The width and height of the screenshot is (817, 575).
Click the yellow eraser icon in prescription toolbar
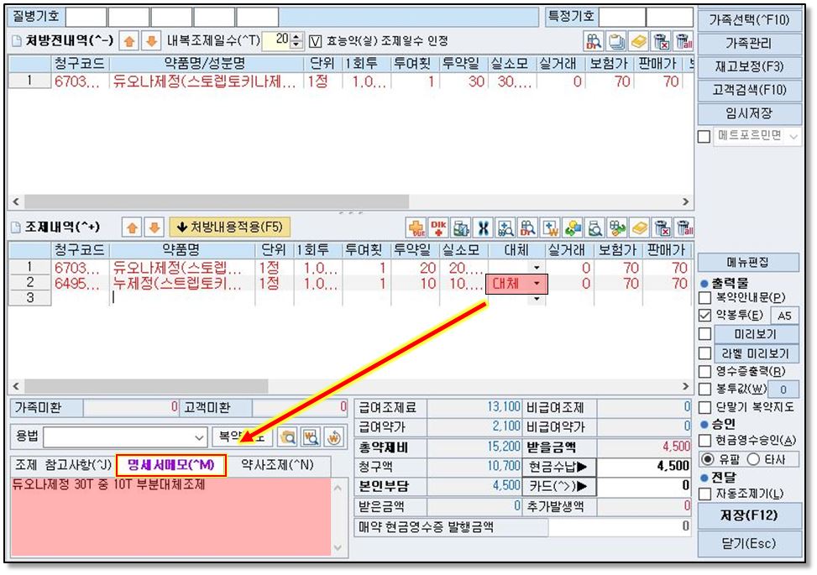pos(640,41)
